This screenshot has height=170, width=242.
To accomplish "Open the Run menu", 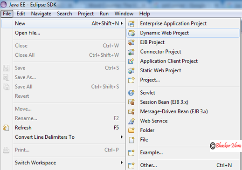I will point(104,14).
